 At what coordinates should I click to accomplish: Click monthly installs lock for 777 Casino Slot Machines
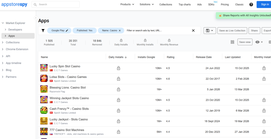[264, 132]
